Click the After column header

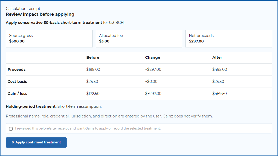click(x=217, y=57)
